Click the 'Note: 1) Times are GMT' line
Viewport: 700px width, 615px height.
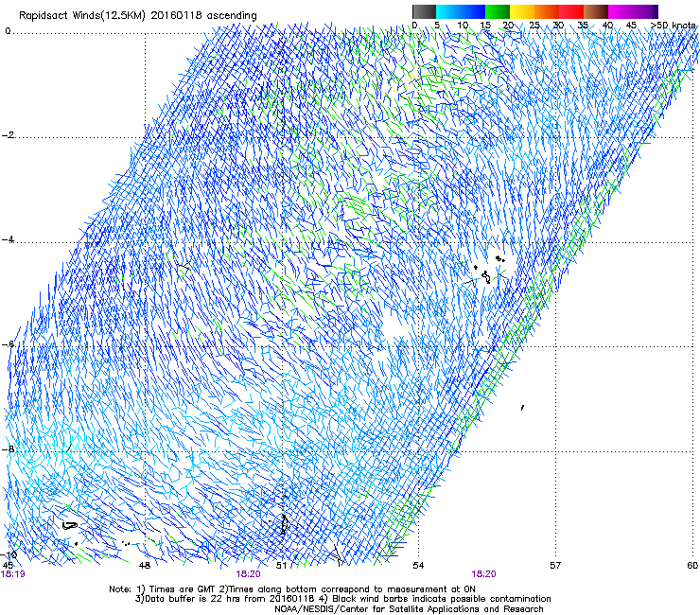click(292, 589)
